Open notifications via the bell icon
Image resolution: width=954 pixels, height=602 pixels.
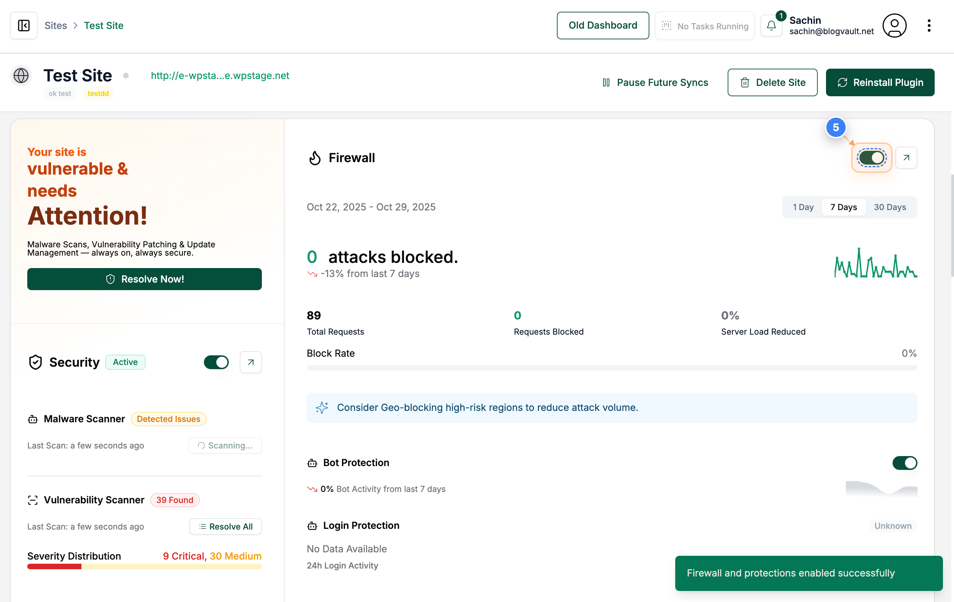772,25
